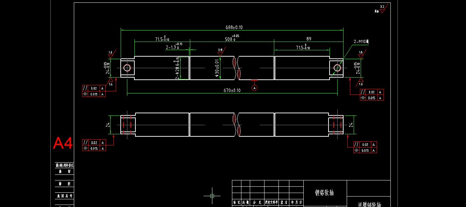Viewport: 466px width, 207px height.
Task: Select the 24 -0.05/-0.10 dimension at the right shaft end
Action: [x=357, y=68]
